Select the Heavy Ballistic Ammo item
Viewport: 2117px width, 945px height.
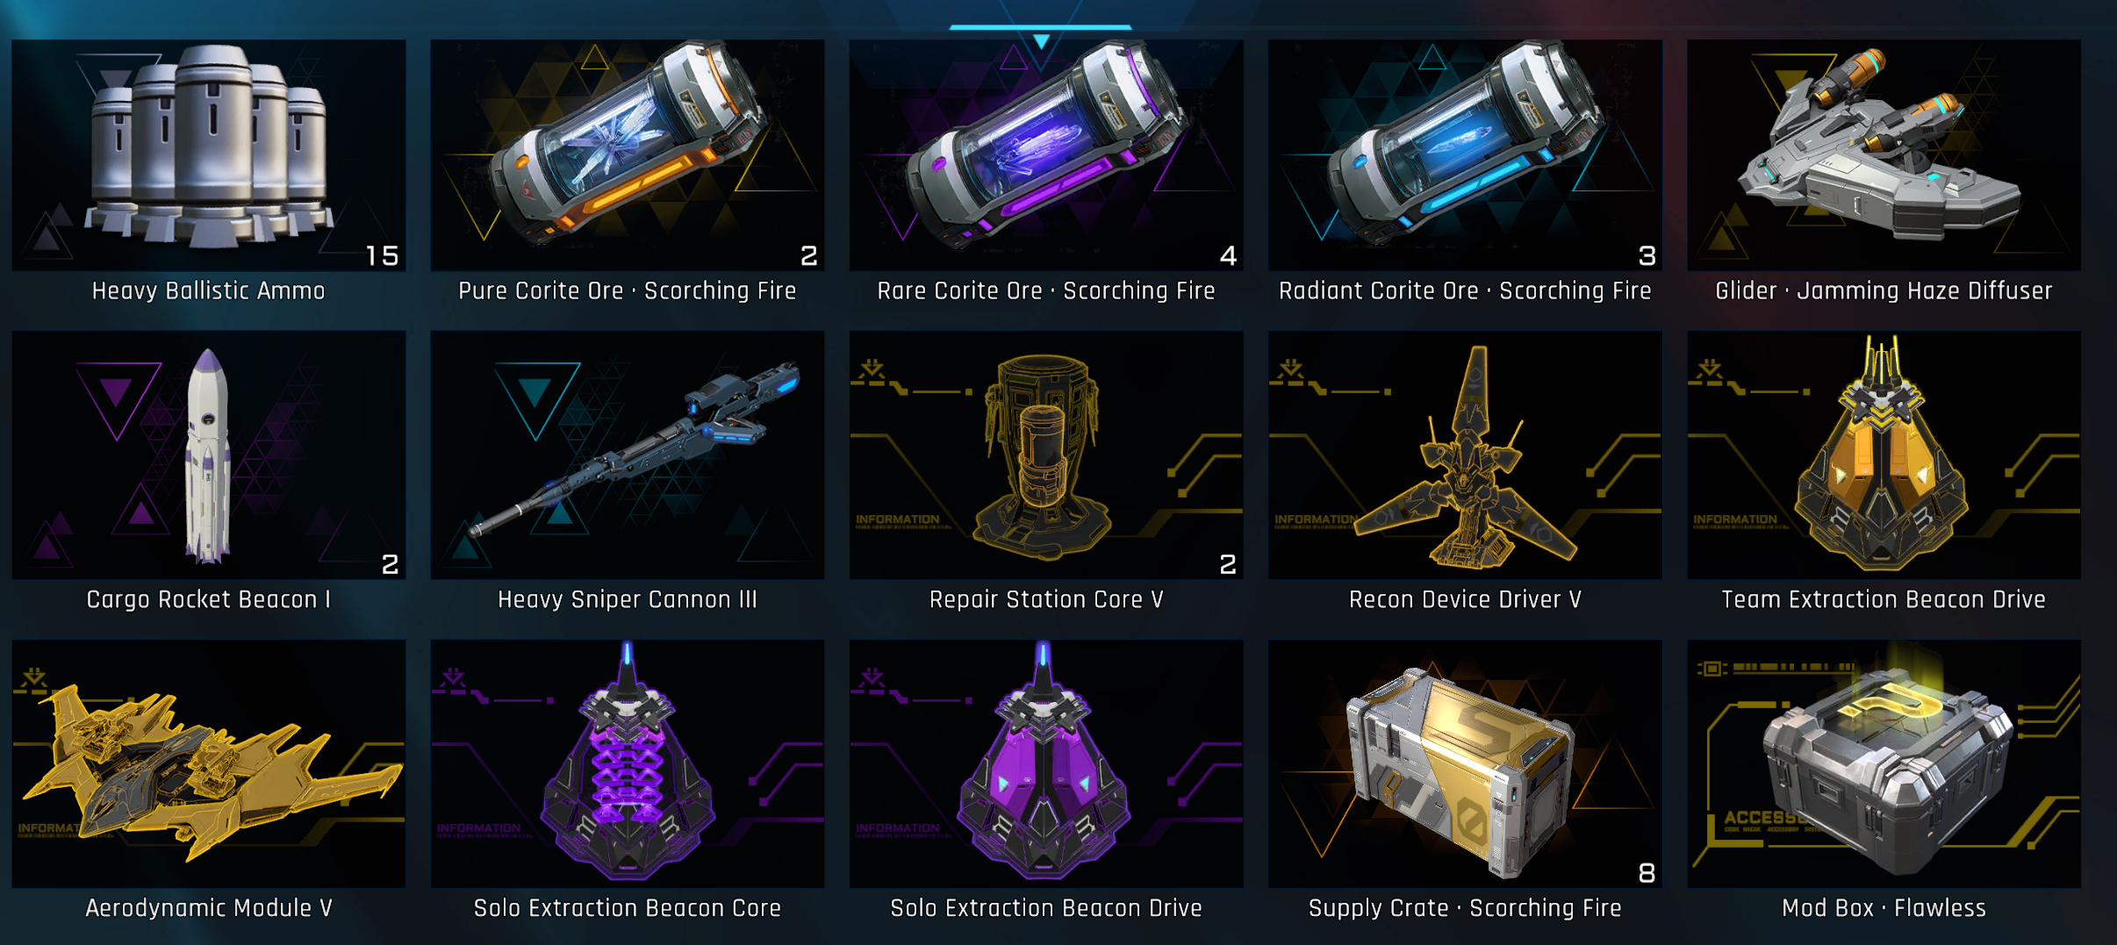coord(209,155)
